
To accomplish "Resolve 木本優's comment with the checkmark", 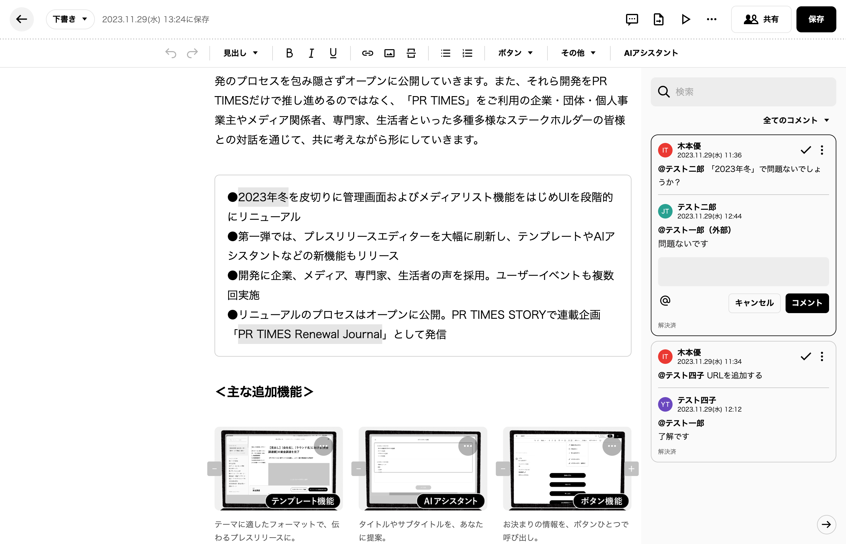I will tap(806, 150).
